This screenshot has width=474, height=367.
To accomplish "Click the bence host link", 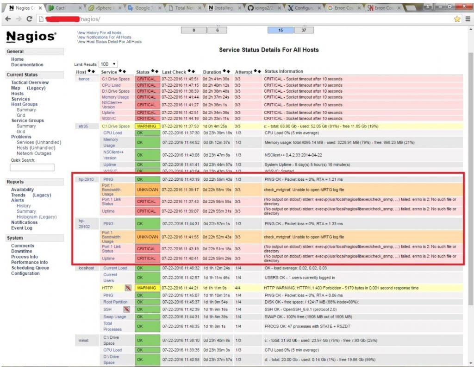I will pyautogui.click(x=83, y=79).
